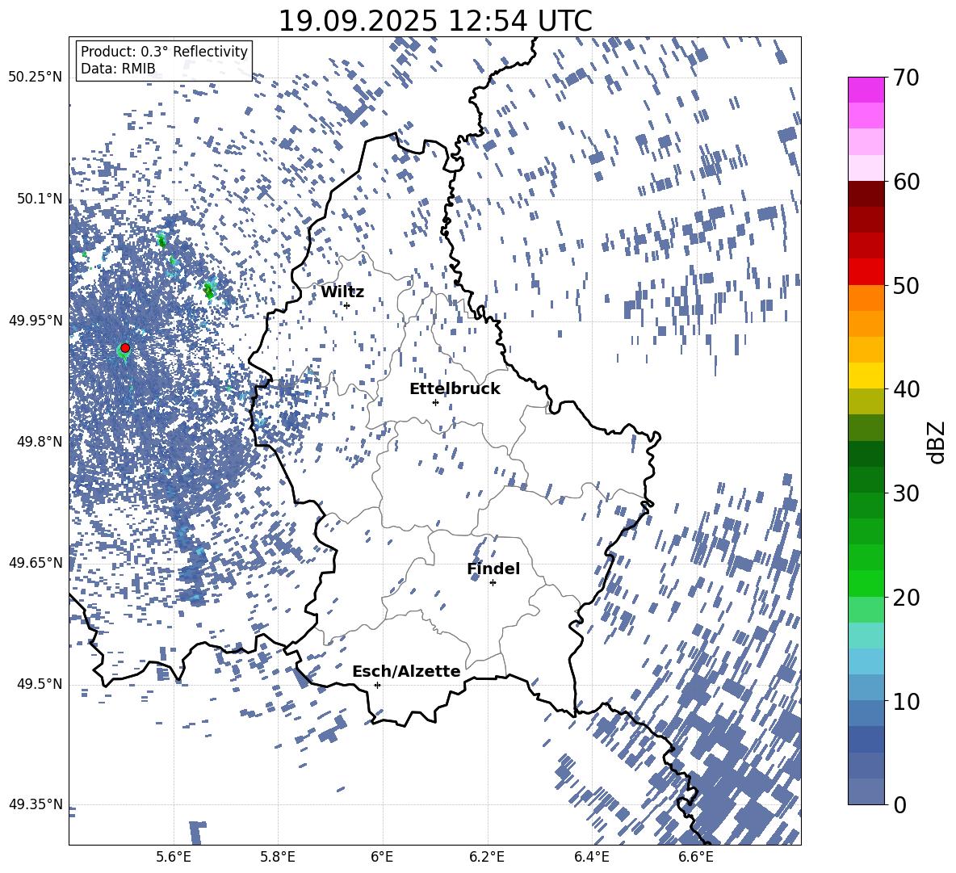Screen dimensions: 956x873
Task: Click the 6°E longitude label
Action: (x=382, y=857)
